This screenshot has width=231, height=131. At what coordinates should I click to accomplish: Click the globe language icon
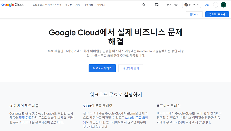tap(186, 5)
